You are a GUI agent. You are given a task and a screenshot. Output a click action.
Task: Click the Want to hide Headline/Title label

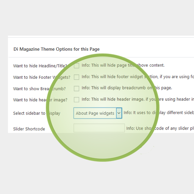pos(40,66)
